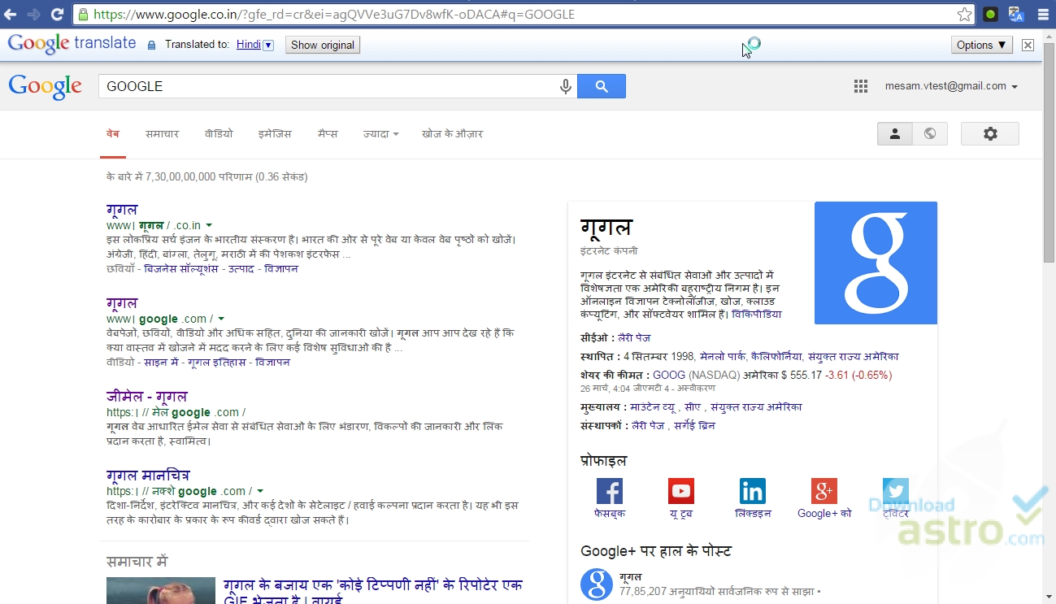Open the गूगल मानचित्र result link
The width and height of the screenshot is (1056, 604).
148,475
